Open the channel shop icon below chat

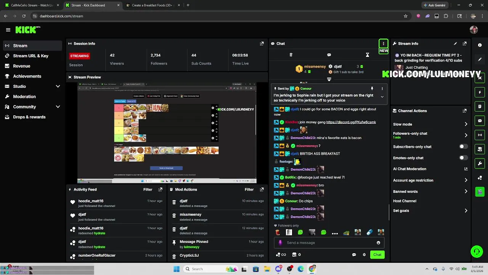294,255
